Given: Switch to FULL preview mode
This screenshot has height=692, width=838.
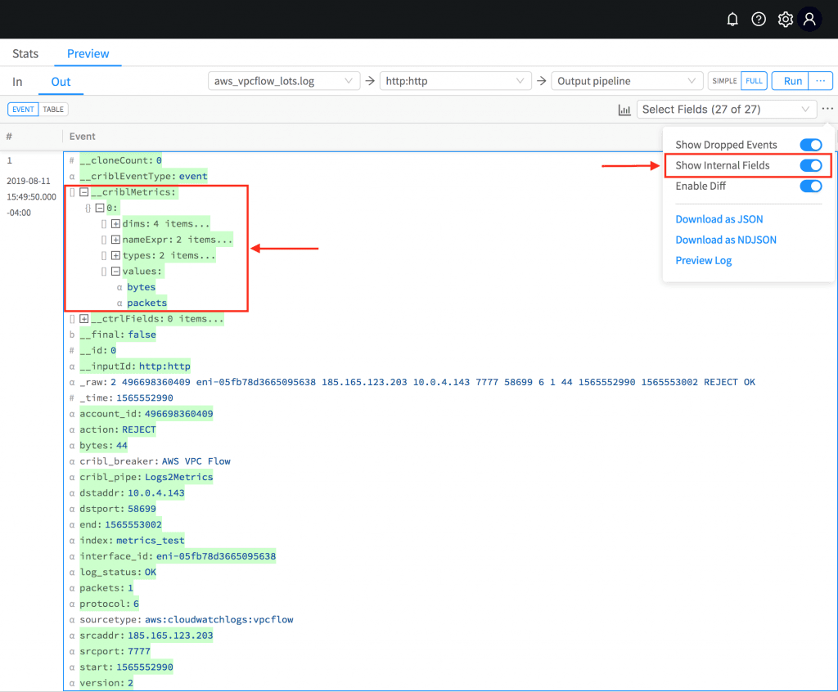Looking at the screenshot, I should [754, 81].
